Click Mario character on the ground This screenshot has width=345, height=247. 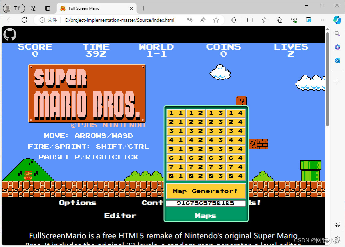point(28,175)
